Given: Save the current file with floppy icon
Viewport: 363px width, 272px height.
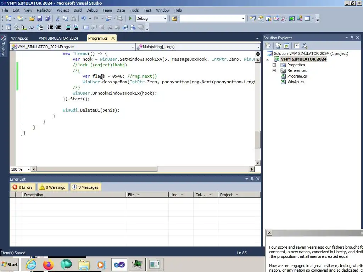Looking at the screenshot, I should 40,18.
